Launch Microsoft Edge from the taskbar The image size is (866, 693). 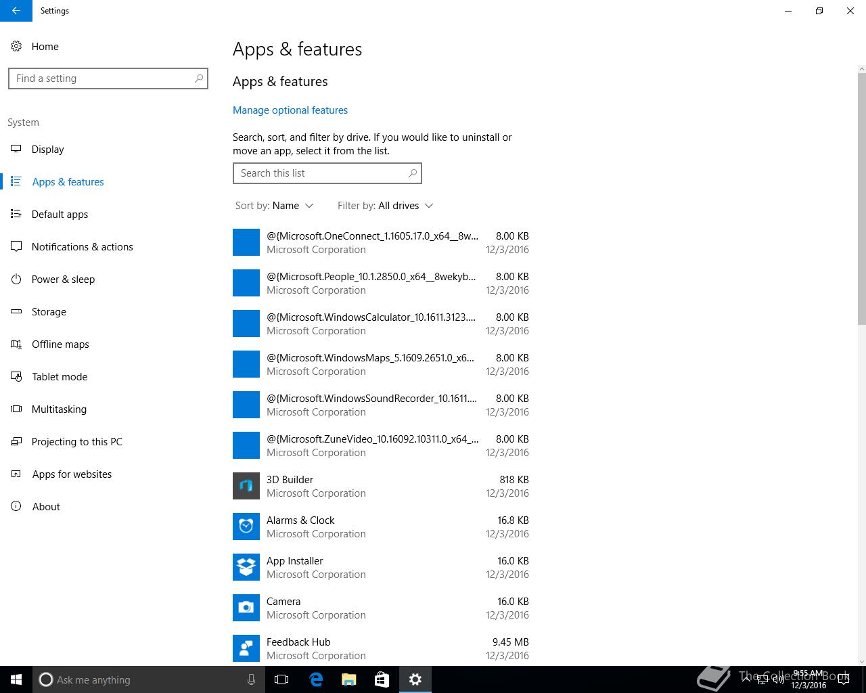316,679
